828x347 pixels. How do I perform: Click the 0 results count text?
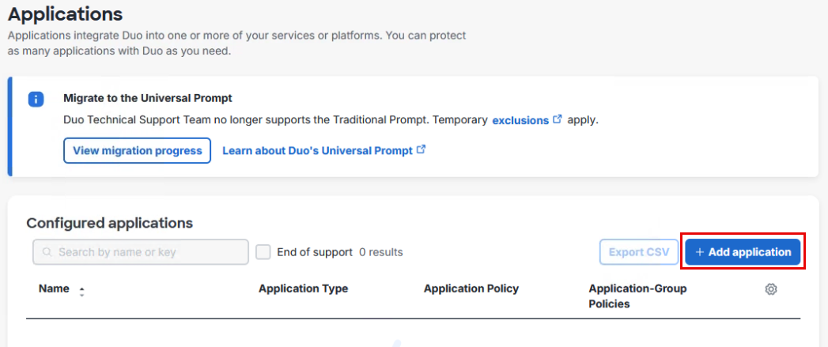point(381,252)
